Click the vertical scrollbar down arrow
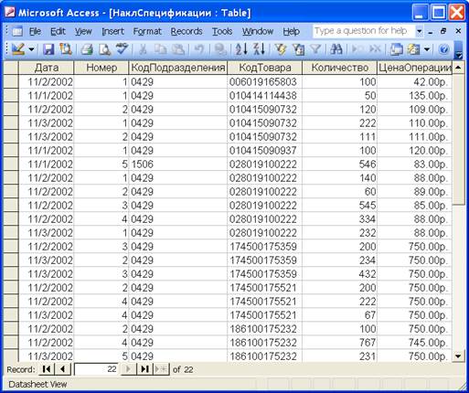 click(458, 356)
